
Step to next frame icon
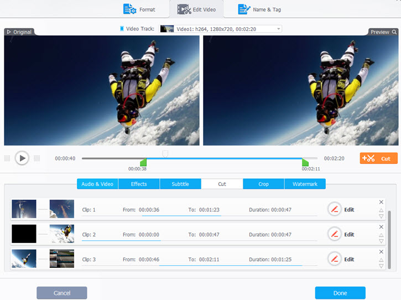(x=37, y=158)
